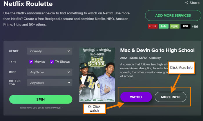Click the IMDB: 4.5/10 rating text
Image resolution: width=203 pixels, height=121 pixels.
[138, 58]
